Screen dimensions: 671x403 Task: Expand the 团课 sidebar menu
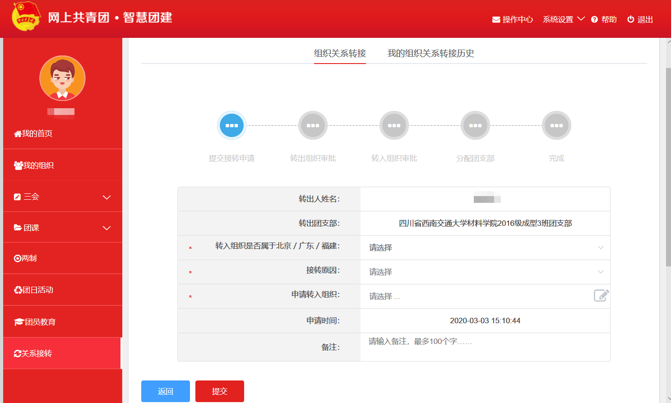(62, 228)
